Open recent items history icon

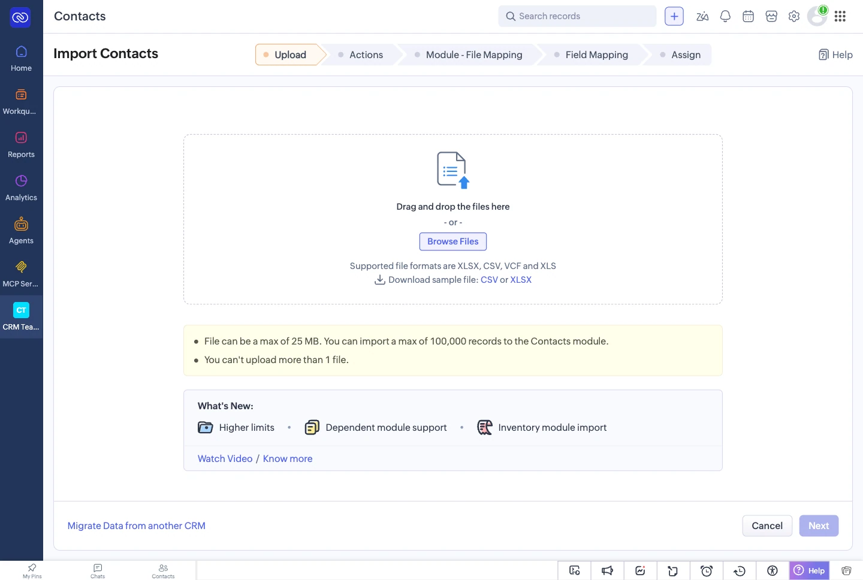(740, 570)
